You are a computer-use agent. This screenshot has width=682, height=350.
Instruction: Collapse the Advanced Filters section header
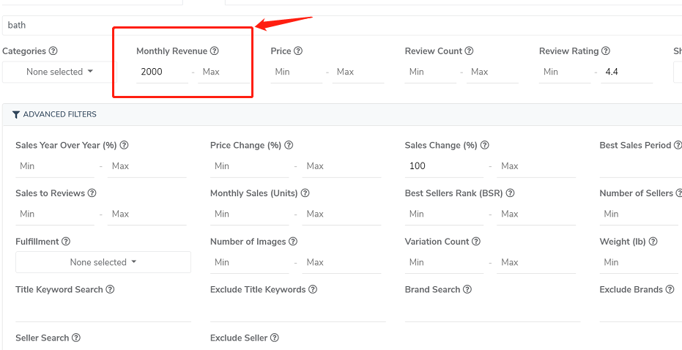(x=54, y=114)
